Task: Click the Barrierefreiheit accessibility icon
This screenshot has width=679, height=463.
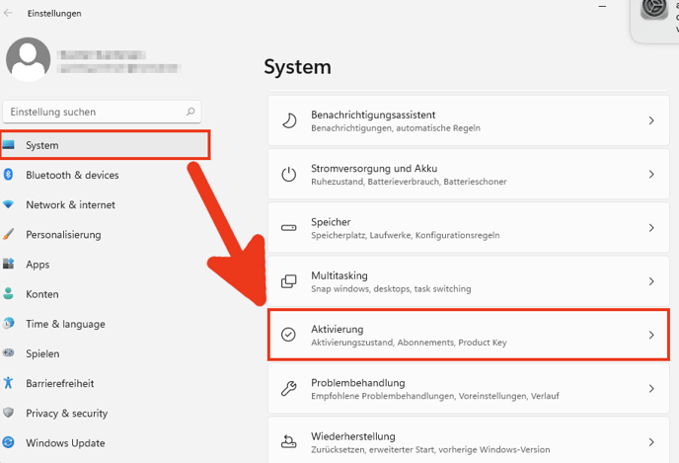Action: coord(8,383)
